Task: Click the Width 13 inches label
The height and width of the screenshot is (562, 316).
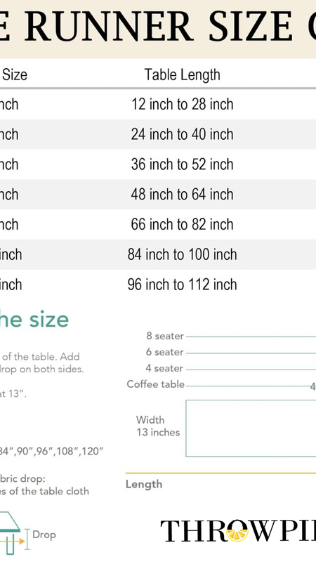Action: [157, 426]
